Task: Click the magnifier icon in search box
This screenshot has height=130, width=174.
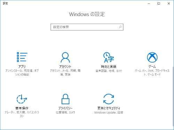Action: (120, 27)
